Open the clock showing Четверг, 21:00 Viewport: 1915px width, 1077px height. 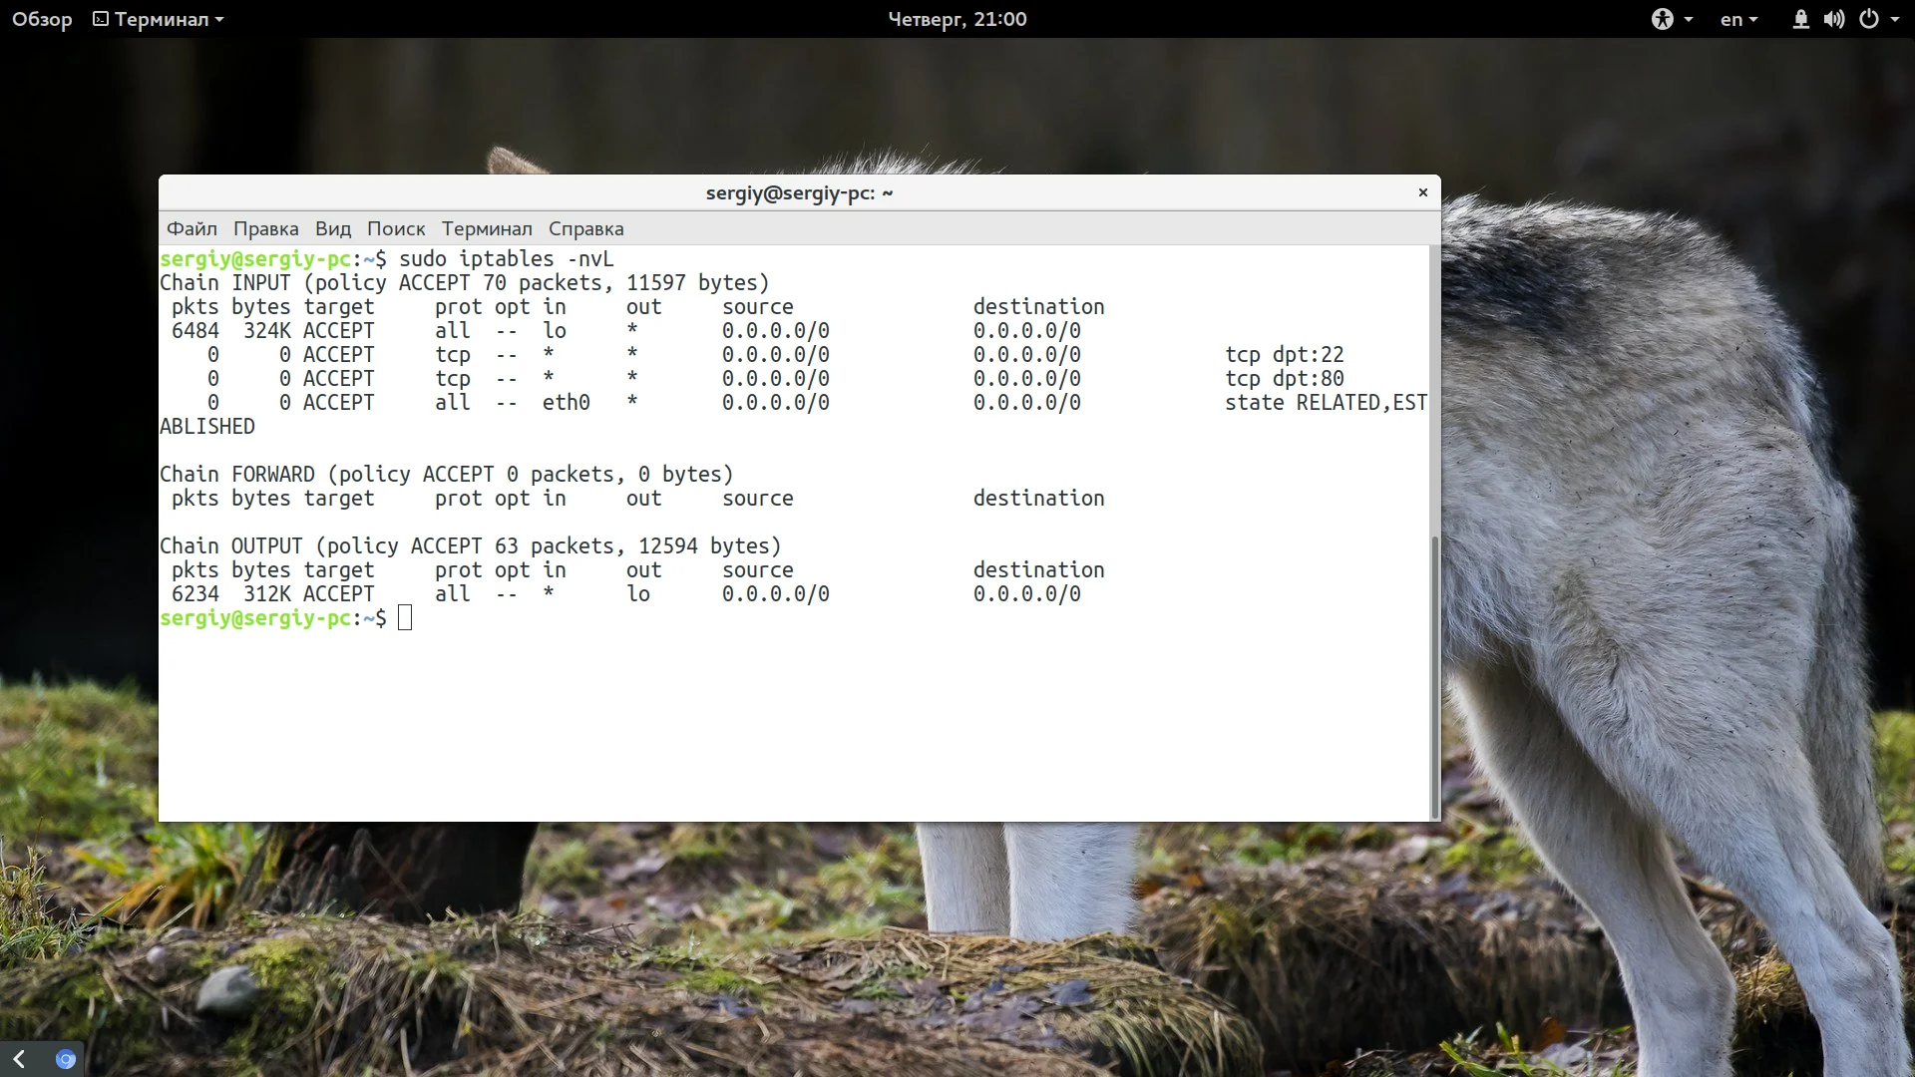957,19
